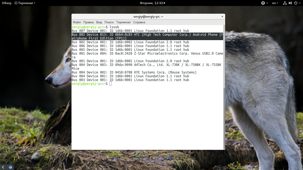
Task: Click the network connection icon
Action: (285, 3)
